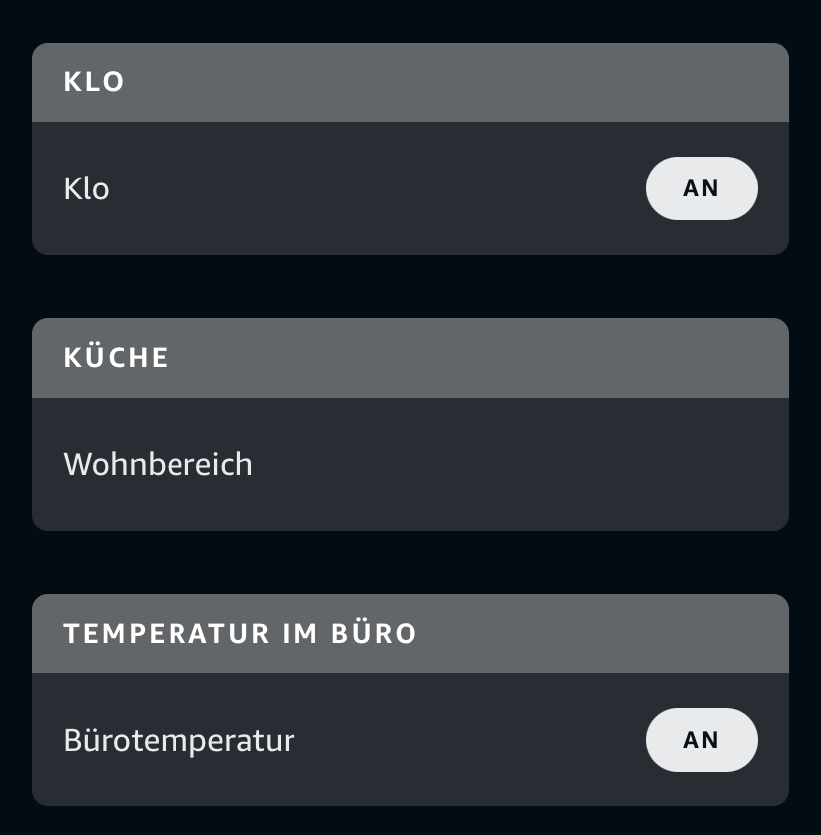
Task: Click the KÜCHE section title text
Action: tap(116, 358)
